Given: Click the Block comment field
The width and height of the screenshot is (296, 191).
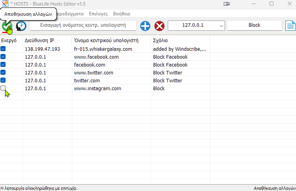Looking at the screenshot, I should coord(254,26).
